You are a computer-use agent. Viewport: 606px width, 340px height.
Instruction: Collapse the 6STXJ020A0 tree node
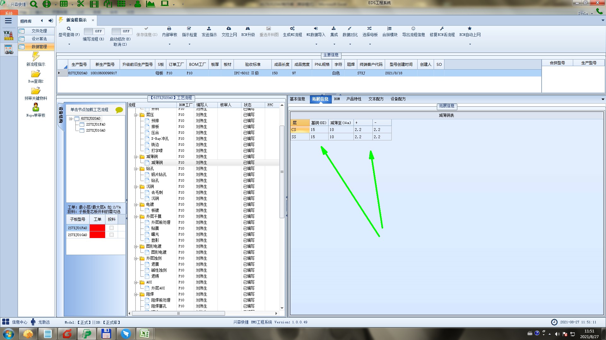point(71,119)
